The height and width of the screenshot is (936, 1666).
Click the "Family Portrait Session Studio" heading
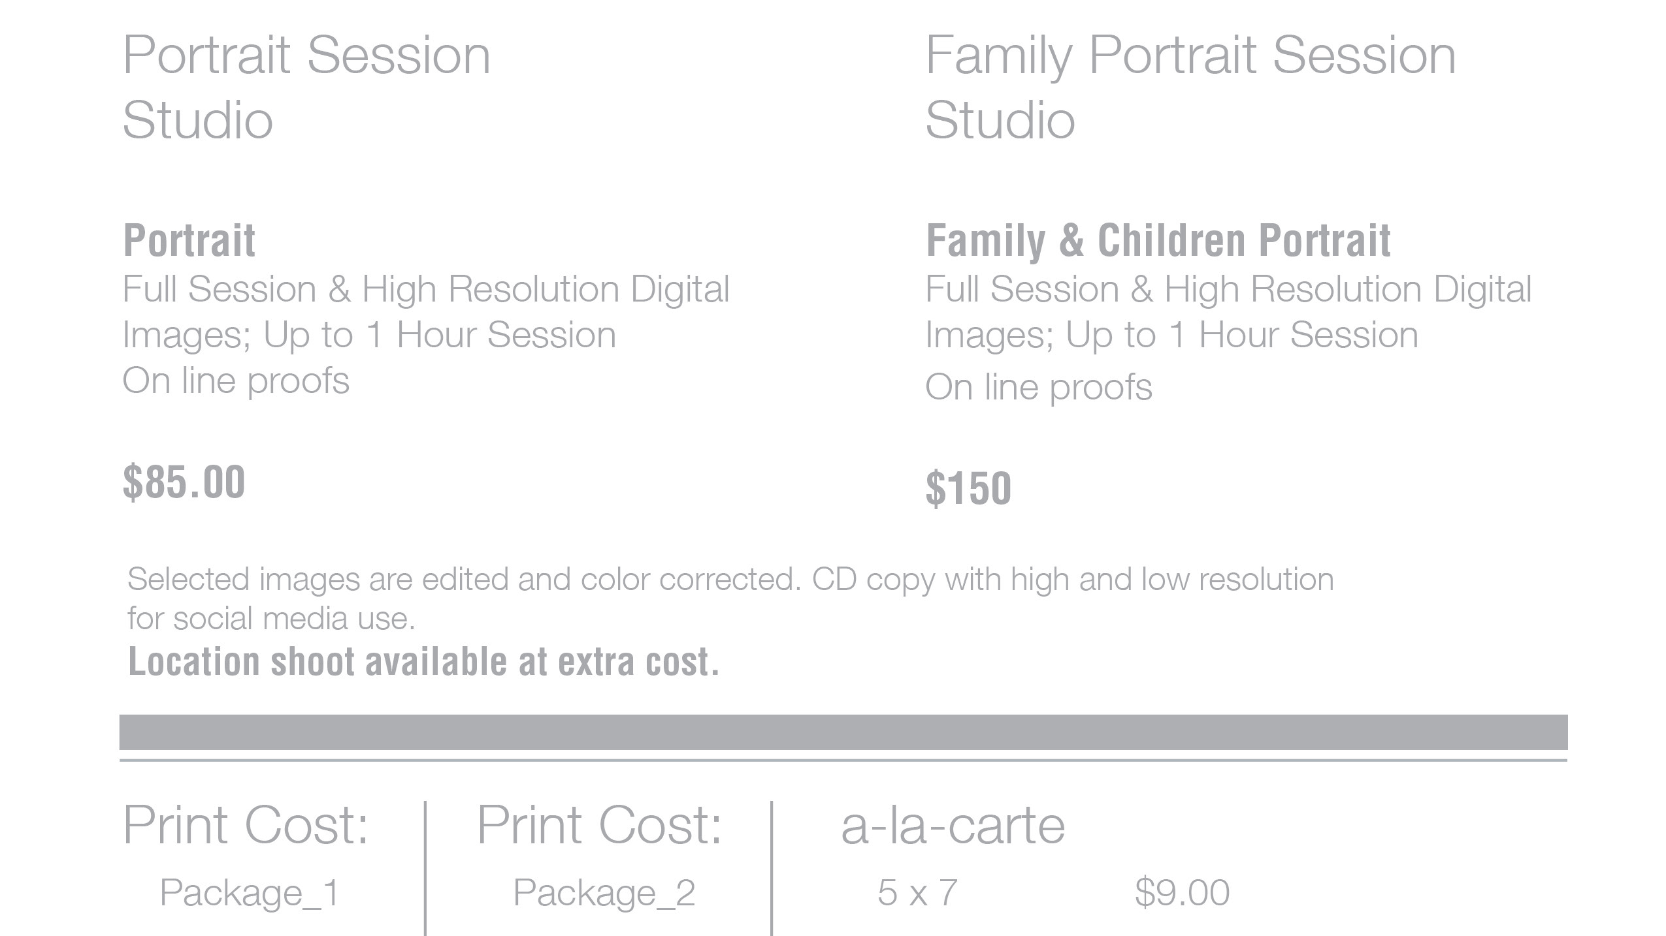1190,87
